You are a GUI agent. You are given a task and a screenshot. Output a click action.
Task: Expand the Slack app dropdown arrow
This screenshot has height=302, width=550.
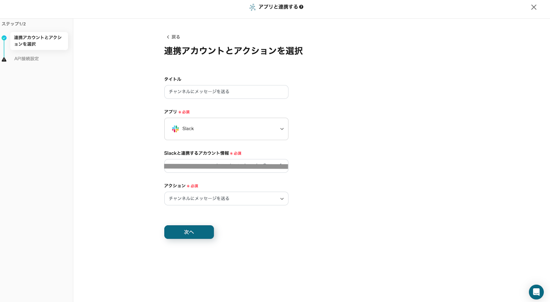282,129
